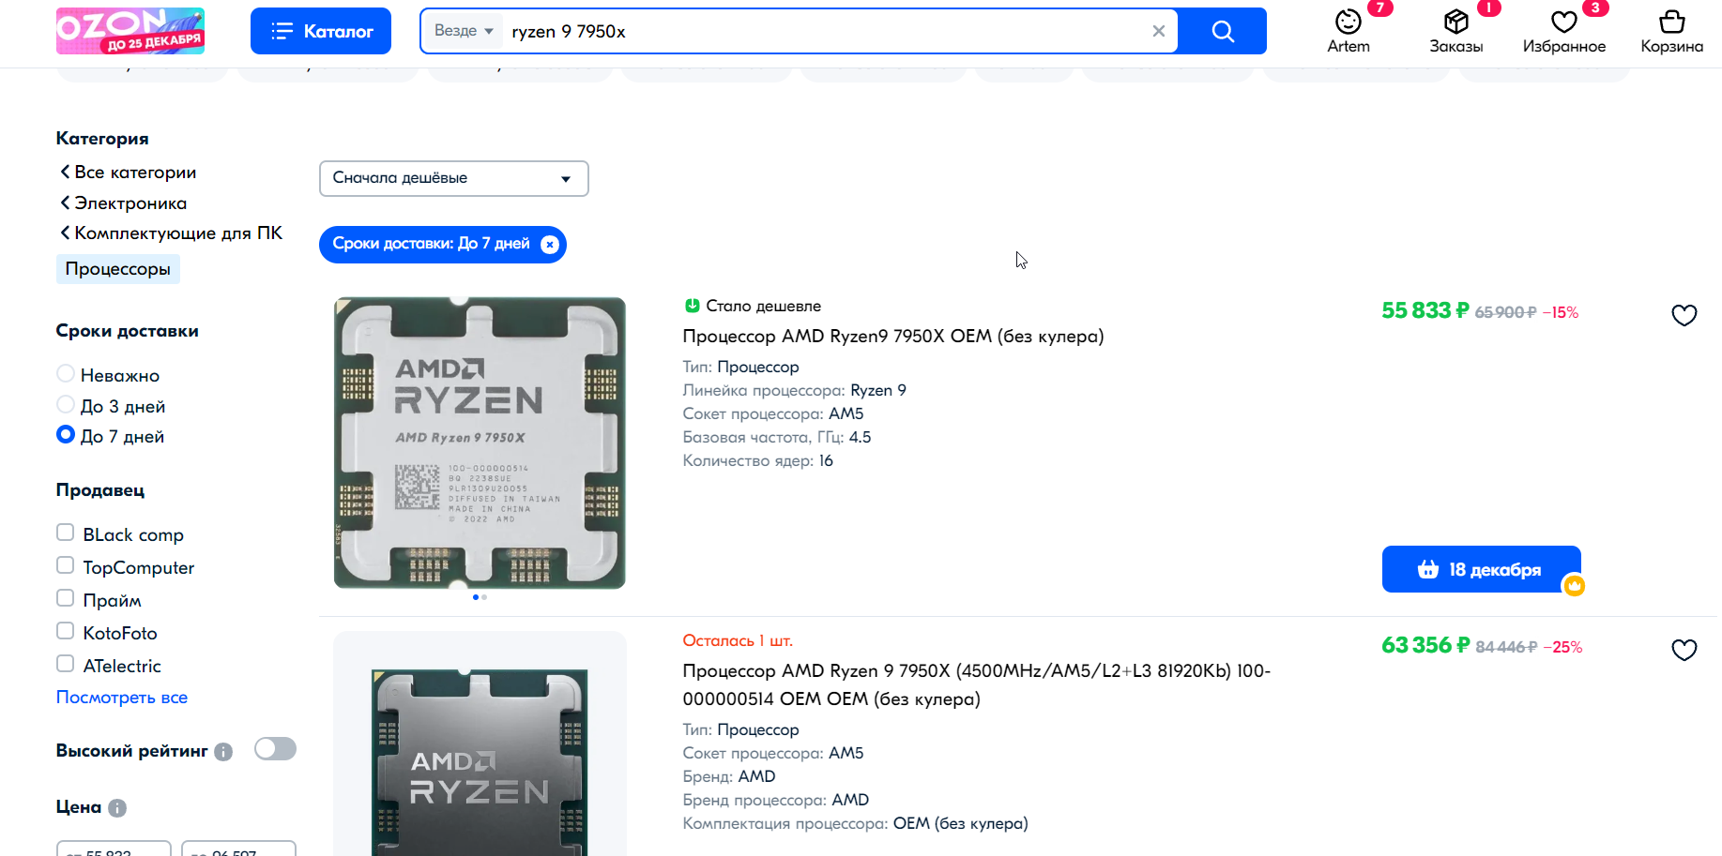Select Неважно delivery time option

tap(66, 373)
